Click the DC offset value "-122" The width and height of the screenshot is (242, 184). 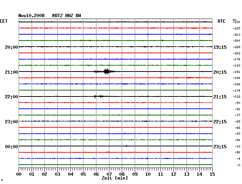236,96
